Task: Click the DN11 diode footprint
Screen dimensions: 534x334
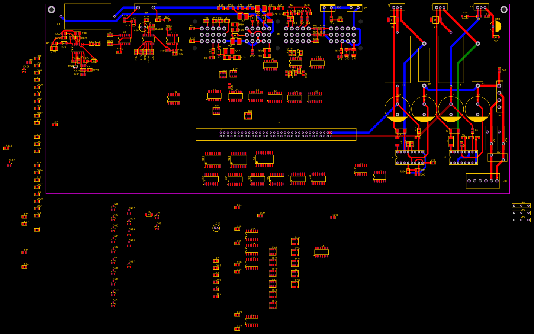Action: pos(113,208)
